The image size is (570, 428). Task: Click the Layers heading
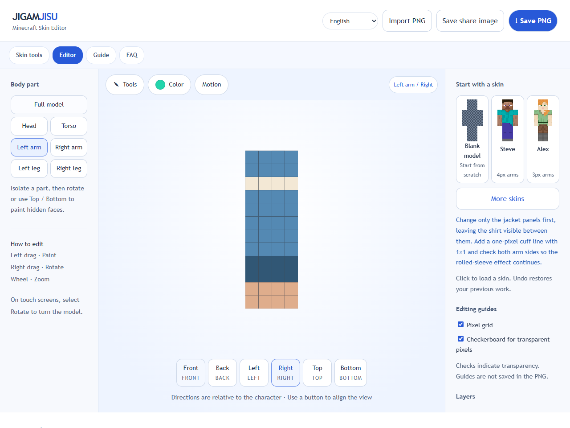(x=465, y=396)
